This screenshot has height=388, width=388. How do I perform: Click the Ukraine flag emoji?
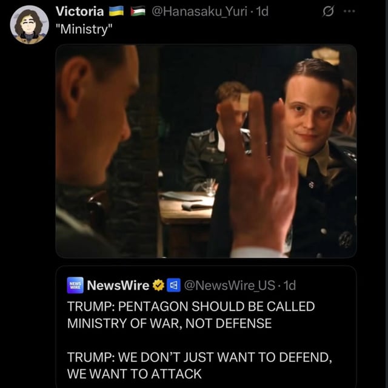click(x=116, y=12)
